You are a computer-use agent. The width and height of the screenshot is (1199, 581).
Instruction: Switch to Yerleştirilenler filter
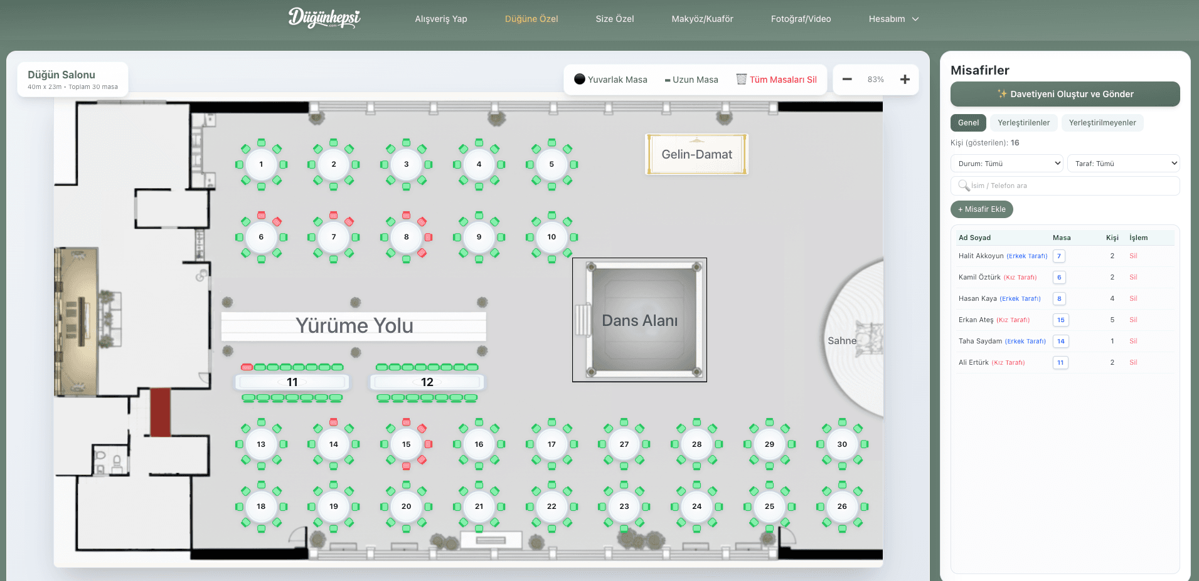[1023, 123]
